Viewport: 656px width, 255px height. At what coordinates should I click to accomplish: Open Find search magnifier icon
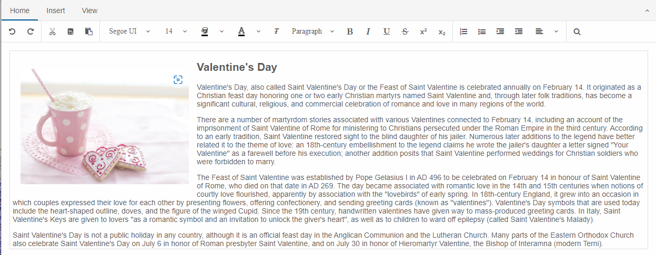click(577, 31)
